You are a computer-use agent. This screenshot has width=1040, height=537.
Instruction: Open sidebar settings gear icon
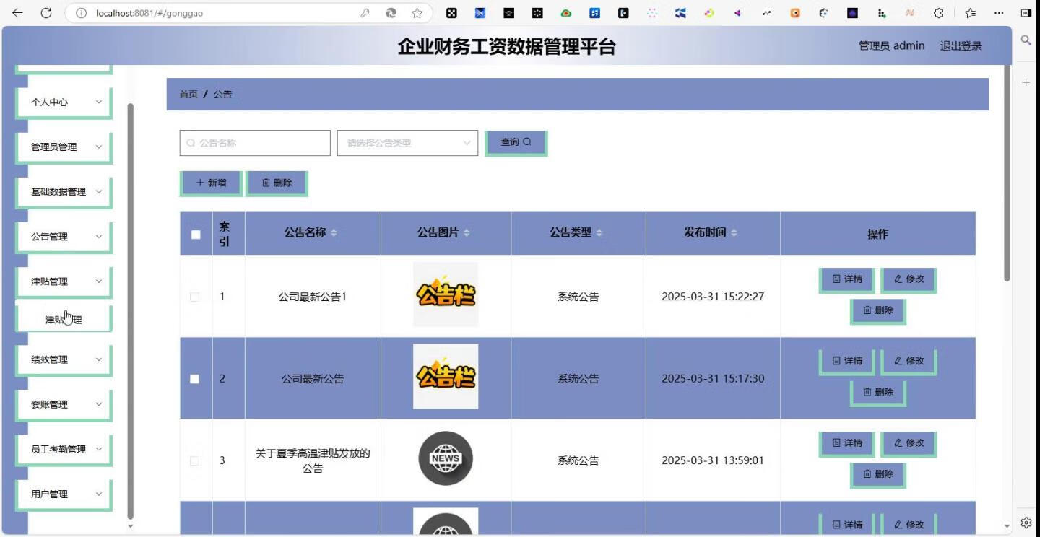(1026, 523)
